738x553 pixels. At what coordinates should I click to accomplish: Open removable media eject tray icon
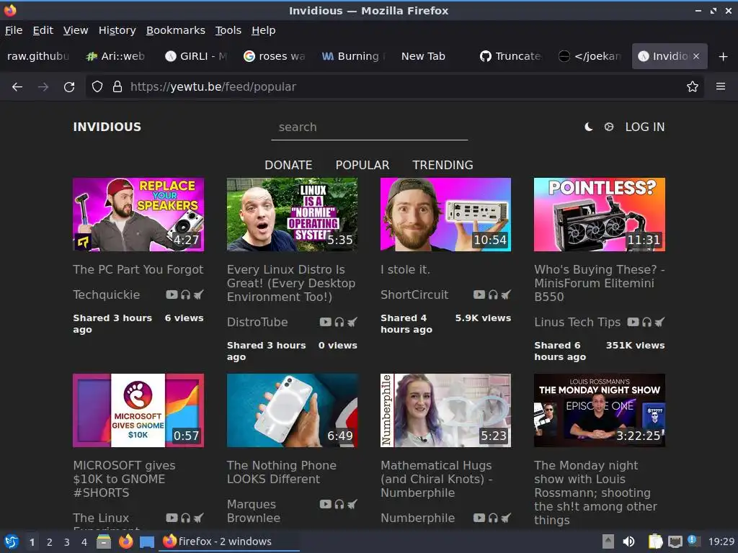coord(608,541)
